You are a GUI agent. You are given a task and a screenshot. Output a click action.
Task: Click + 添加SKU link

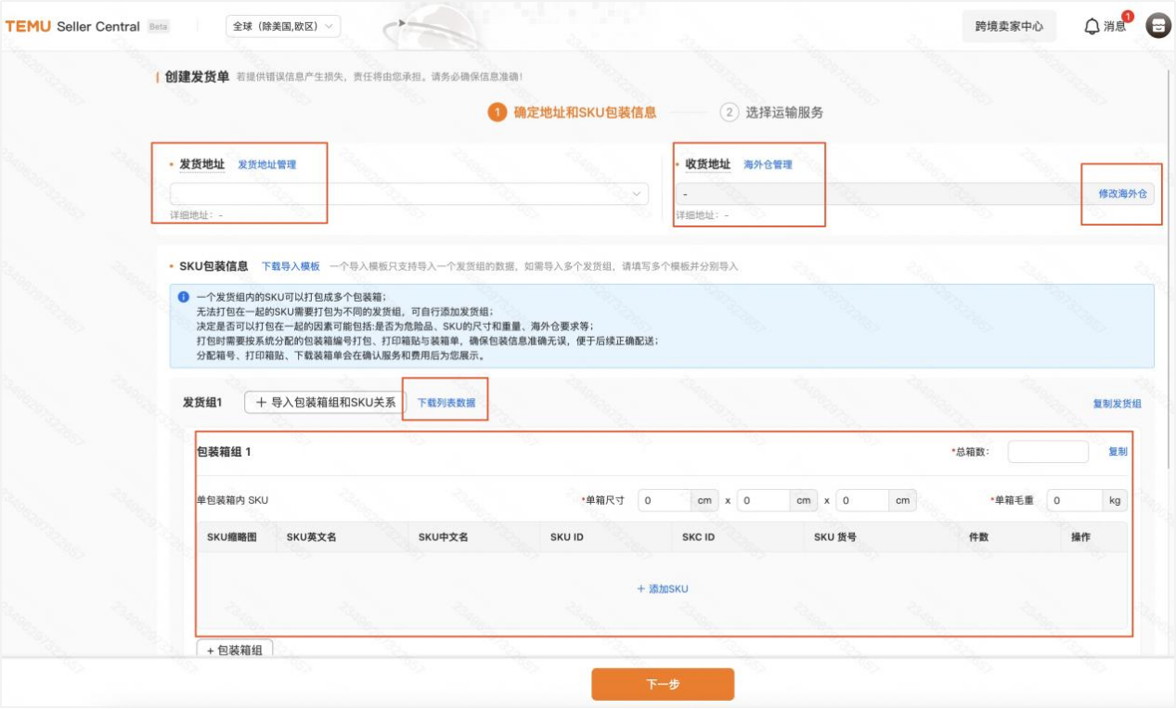coord(662,588)
